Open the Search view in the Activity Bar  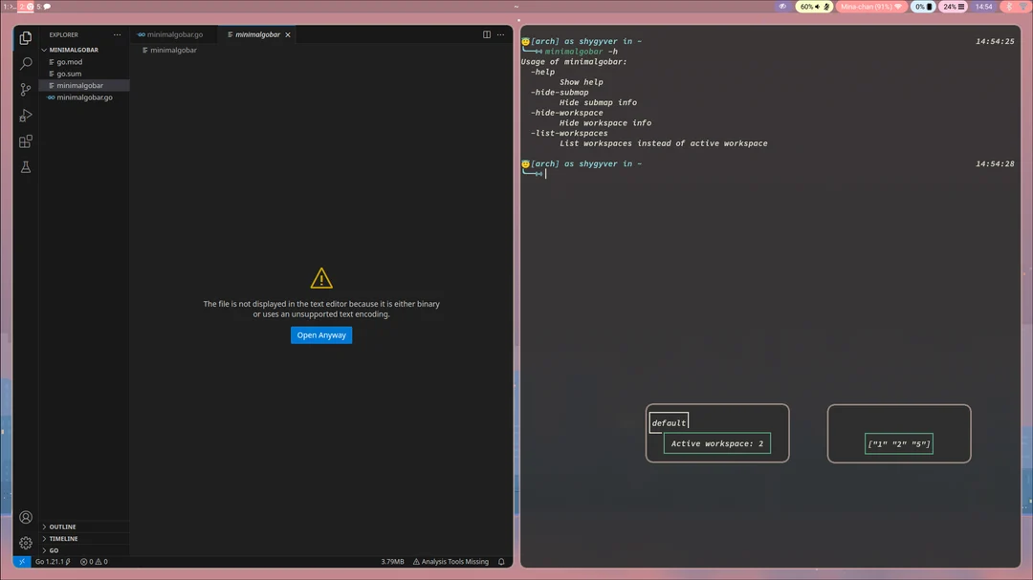point(25,63)
